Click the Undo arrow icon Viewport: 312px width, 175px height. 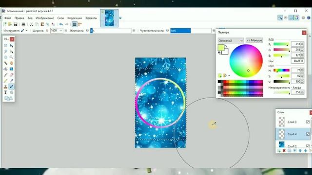(x=61, y=24)
